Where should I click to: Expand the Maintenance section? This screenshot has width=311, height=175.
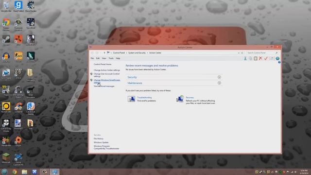(219, 83)
